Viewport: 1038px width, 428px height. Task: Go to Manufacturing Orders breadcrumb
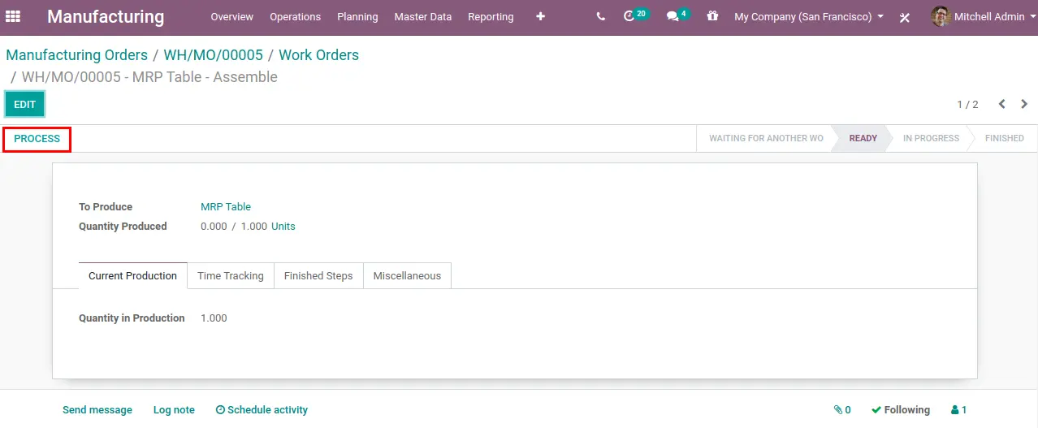[x=76, y=55]
